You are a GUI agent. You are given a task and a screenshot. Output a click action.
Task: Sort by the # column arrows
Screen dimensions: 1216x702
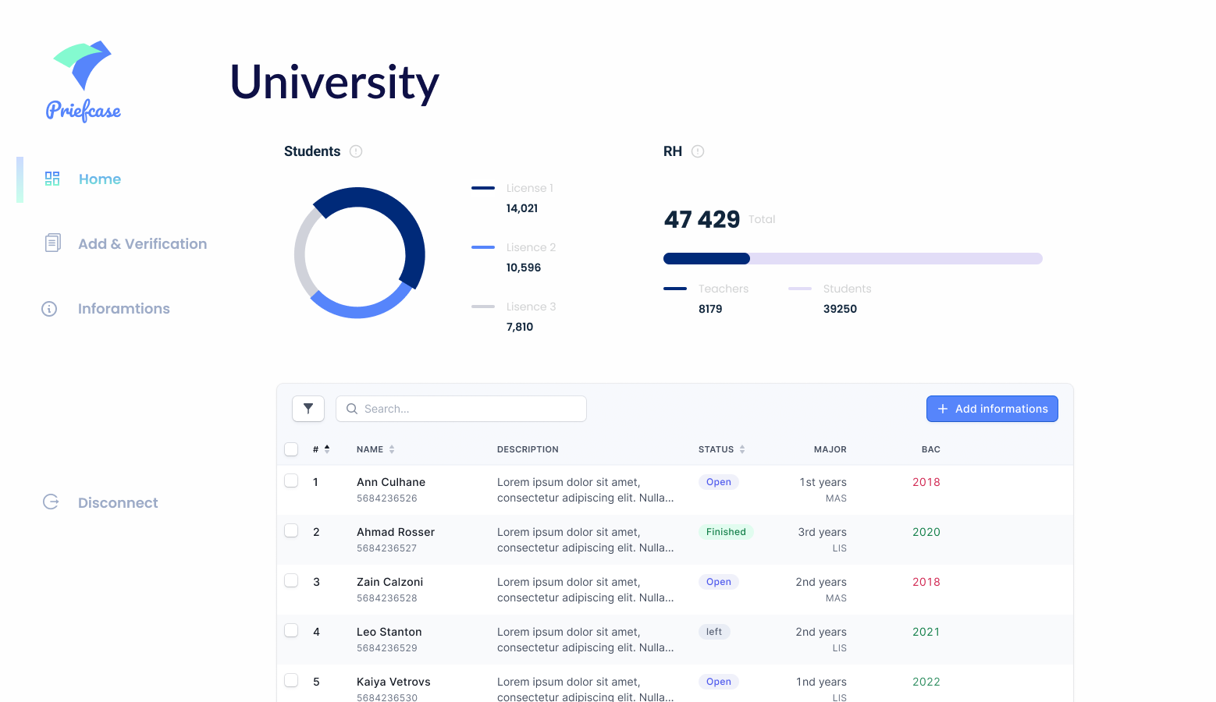[x=327, y=448]
